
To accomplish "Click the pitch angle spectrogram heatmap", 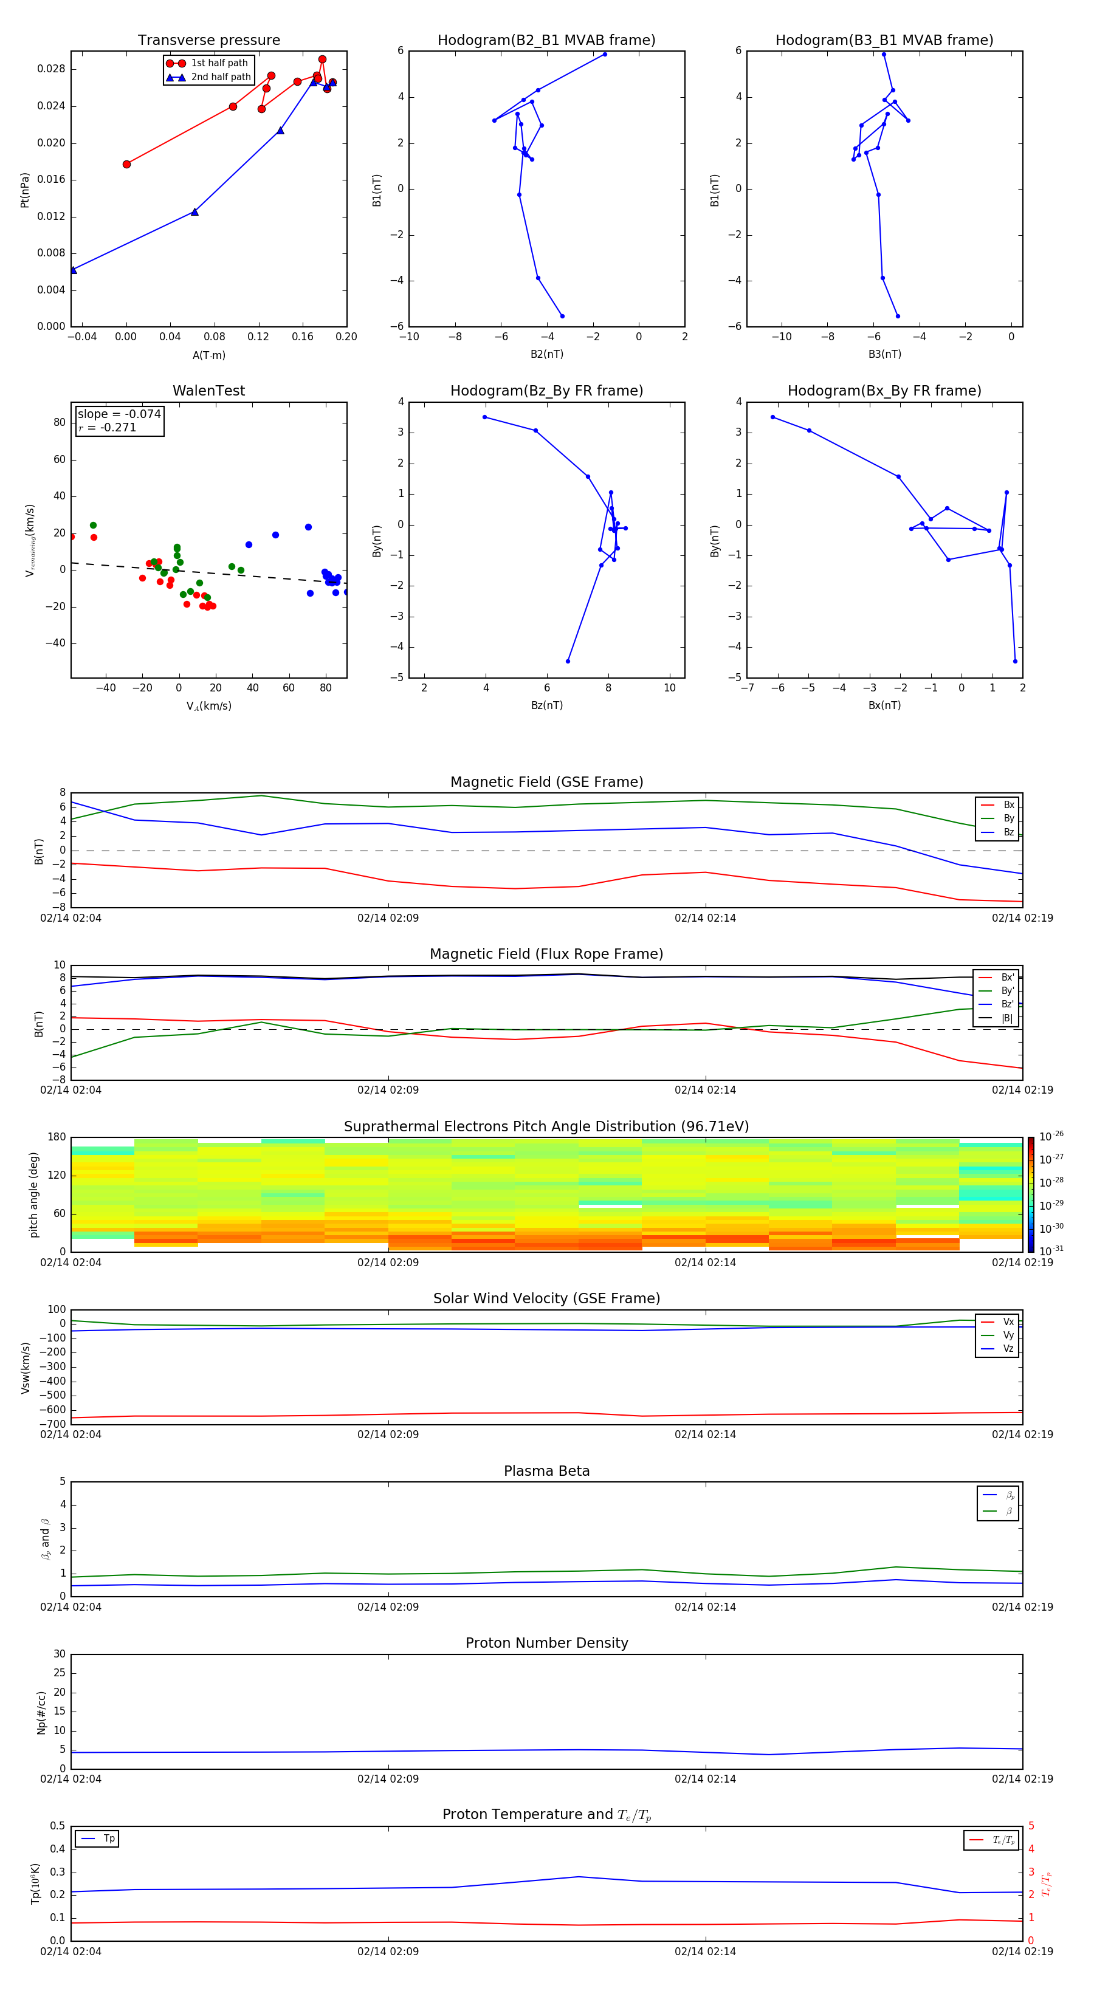I will click(x=546, y=1194).
